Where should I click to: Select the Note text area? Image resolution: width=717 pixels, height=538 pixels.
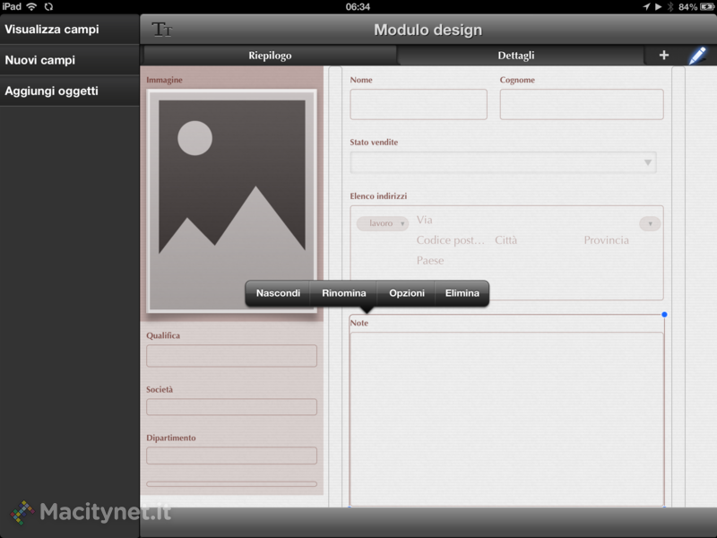(506, 419)
